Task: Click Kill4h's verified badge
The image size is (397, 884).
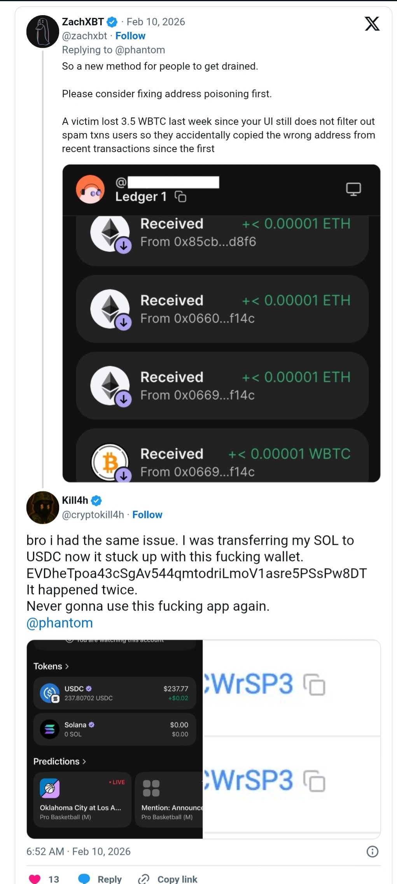Action: click(x=96, y=500)
